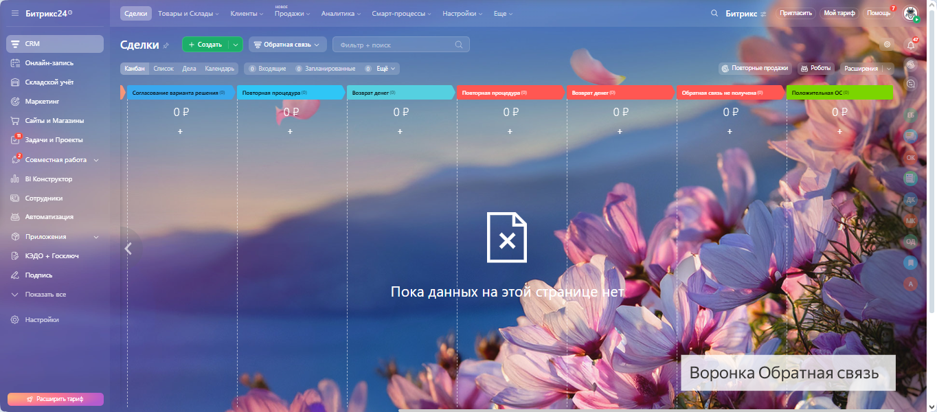Add deal in Согласование варианта решения column
This screenshot has height=412, width=937.
pyautogui.click(x=180, y=131)
